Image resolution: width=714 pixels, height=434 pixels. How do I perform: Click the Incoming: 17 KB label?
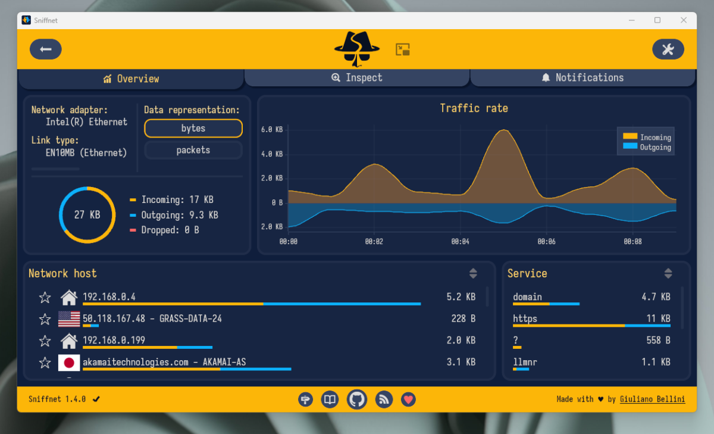pos(177,200)
